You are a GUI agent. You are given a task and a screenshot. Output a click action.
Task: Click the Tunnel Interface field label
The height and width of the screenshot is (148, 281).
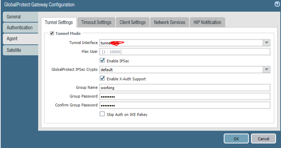[83, 43]
